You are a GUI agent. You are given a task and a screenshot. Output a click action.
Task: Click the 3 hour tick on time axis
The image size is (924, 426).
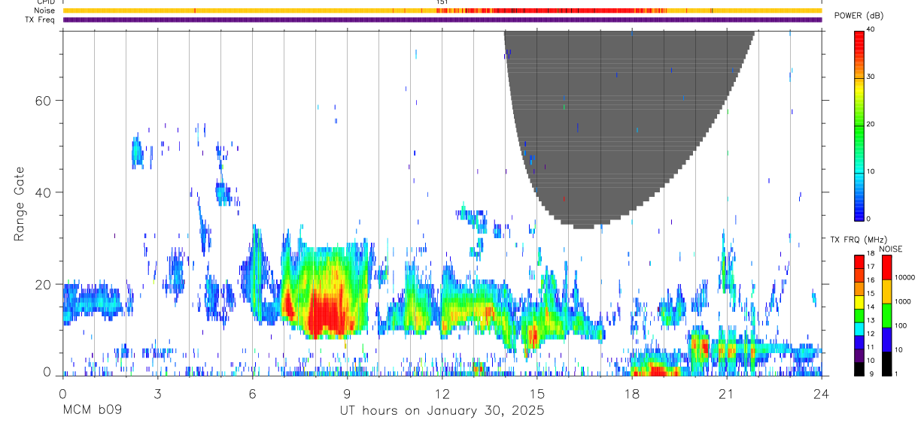157,393
